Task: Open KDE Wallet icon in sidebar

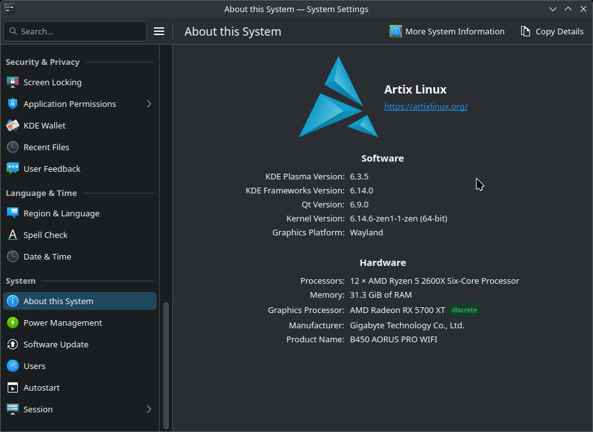Action: pos(13,125)
